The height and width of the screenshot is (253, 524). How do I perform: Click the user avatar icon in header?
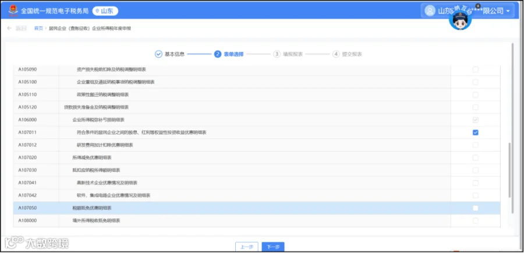pyautogui.click(x=430, y=11)
